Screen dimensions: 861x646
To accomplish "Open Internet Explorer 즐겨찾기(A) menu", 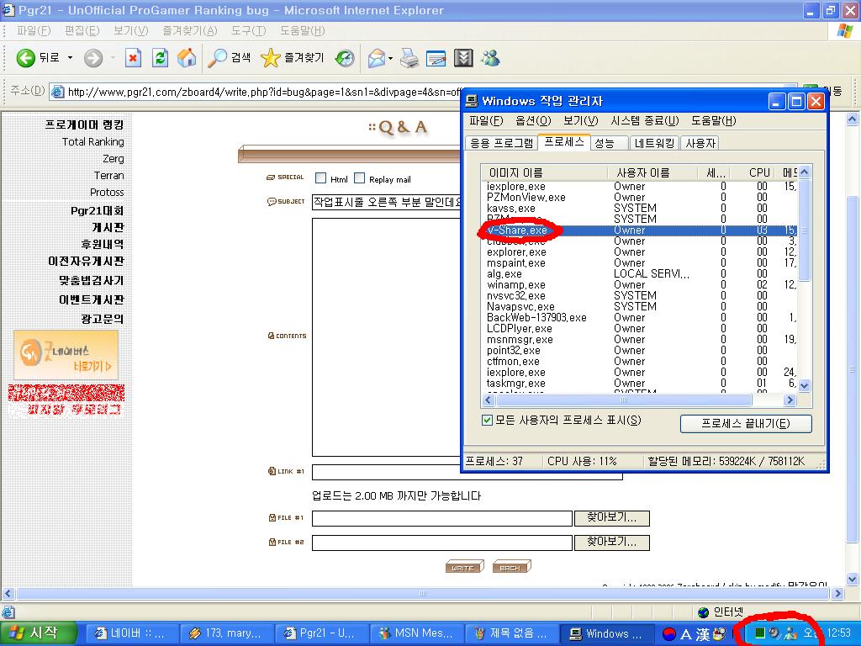I will [x=190, y=31].
